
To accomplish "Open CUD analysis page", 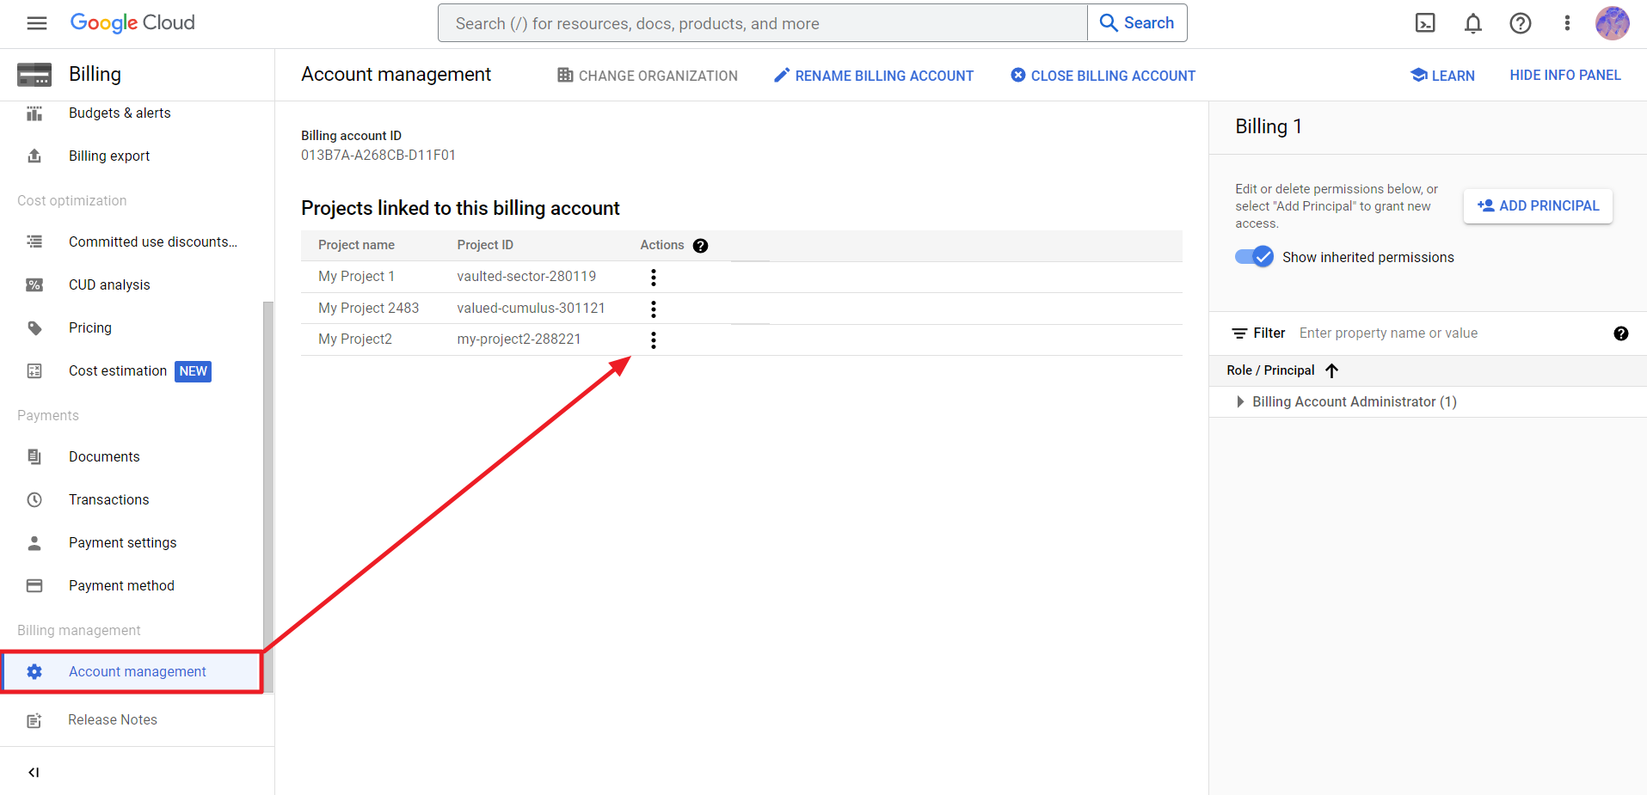I will pyautogui.click(x=109, y=284).
